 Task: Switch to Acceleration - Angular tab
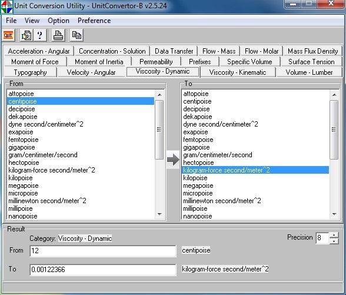coord(39,51)
